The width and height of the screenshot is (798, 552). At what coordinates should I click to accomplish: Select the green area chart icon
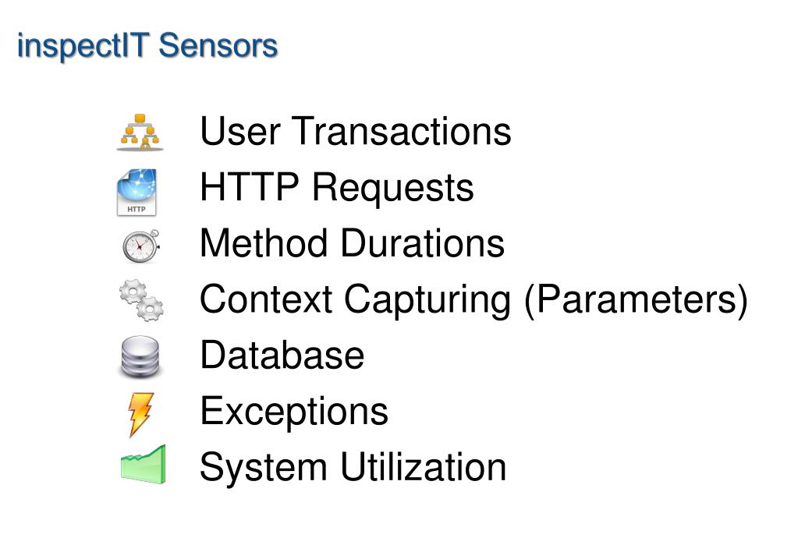point(143,464)
